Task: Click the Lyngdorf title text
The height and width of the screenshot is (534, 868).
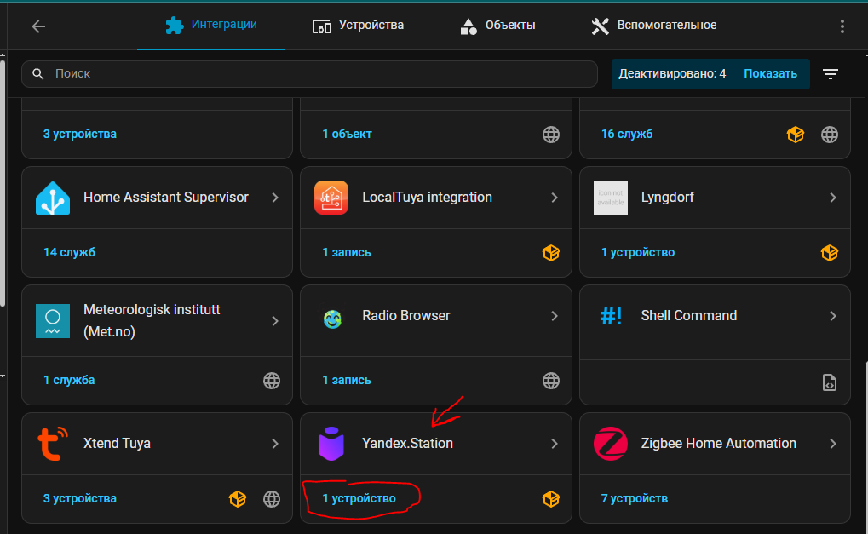Action: click(x=667, y=198)
